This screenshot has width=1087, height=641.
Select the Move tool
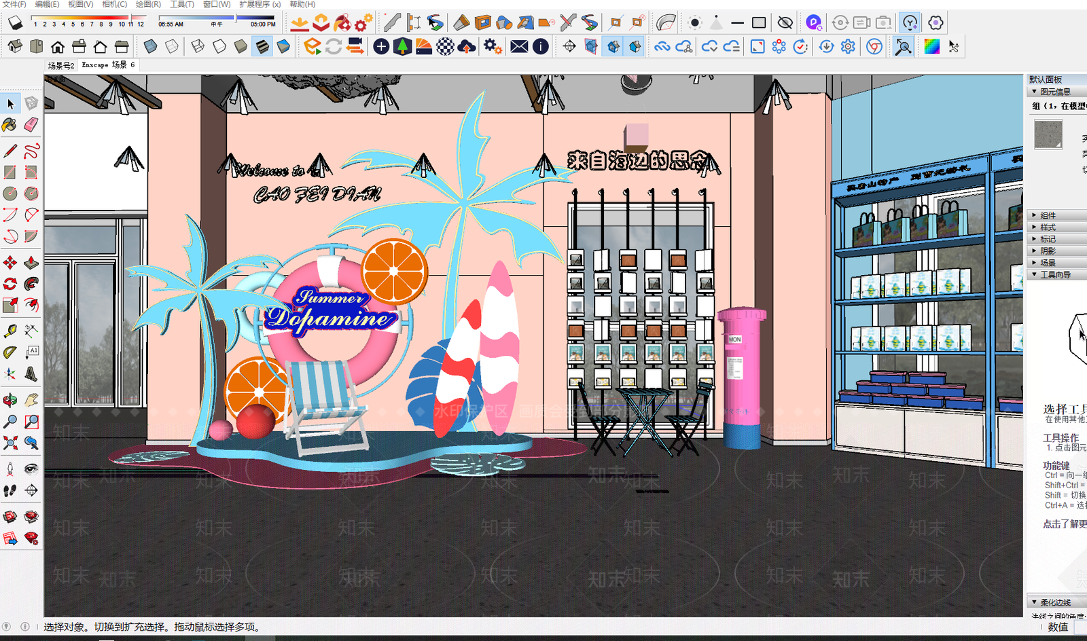pyautogui.click(x=10, y=263)
